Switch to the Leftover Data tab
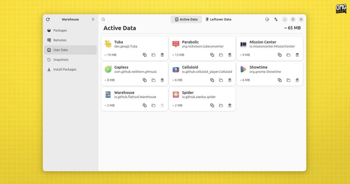350x184 pixels. [218, 20]
